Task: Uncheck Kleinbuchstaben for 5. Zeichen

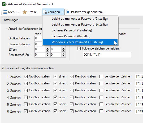Action: click(72, 104)
